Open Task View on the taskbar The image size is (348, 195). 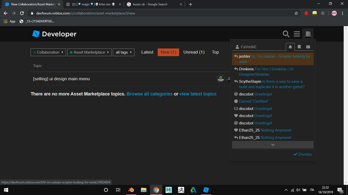pyautogui.click(x=118, y=190)
